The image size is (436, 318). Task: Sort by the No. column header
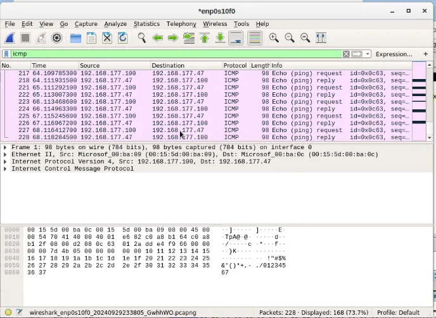tap(15, 66)
